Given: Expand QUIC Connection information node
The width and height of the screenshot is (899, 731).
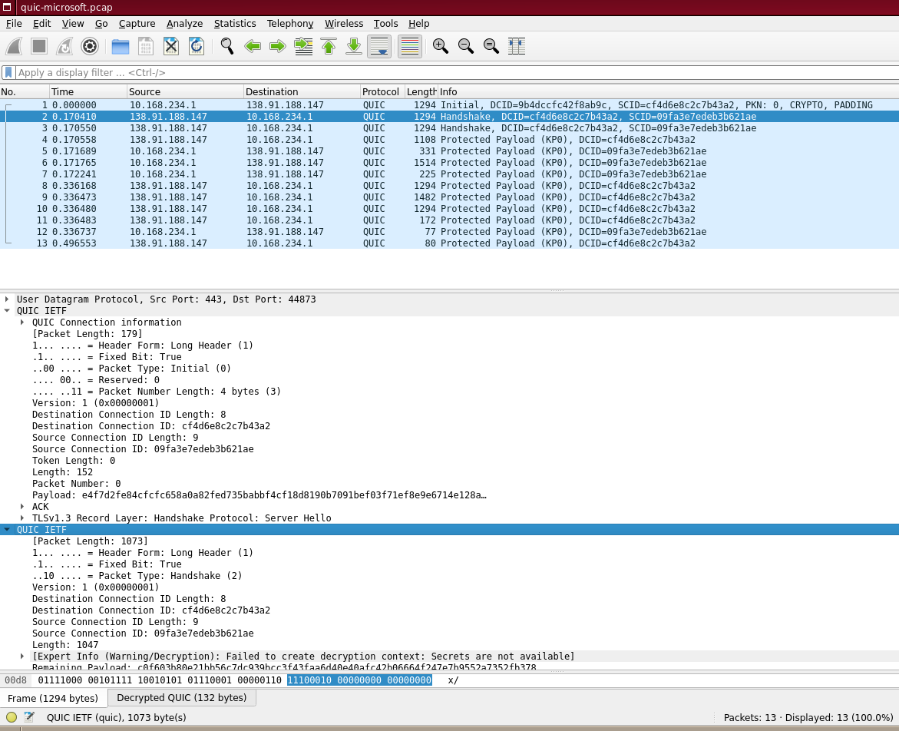Looking at the screenshot, I should 22,322.
